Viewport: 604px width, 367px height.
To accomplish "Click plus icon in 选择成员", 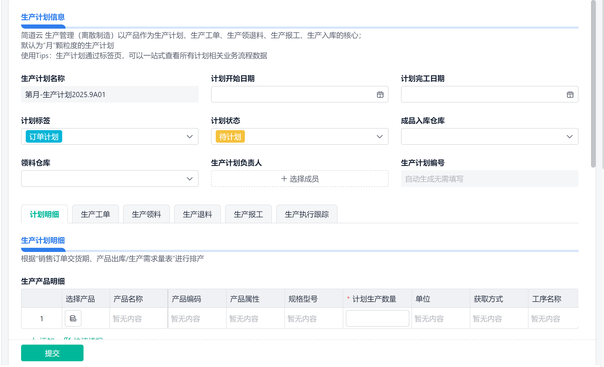I will pos(284,179).
